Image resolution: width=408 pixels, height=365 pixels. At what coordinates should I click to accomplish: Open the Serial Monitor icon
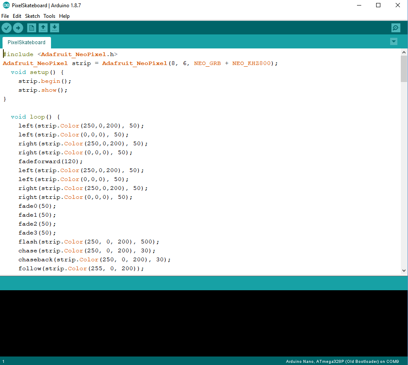point(396,28)
